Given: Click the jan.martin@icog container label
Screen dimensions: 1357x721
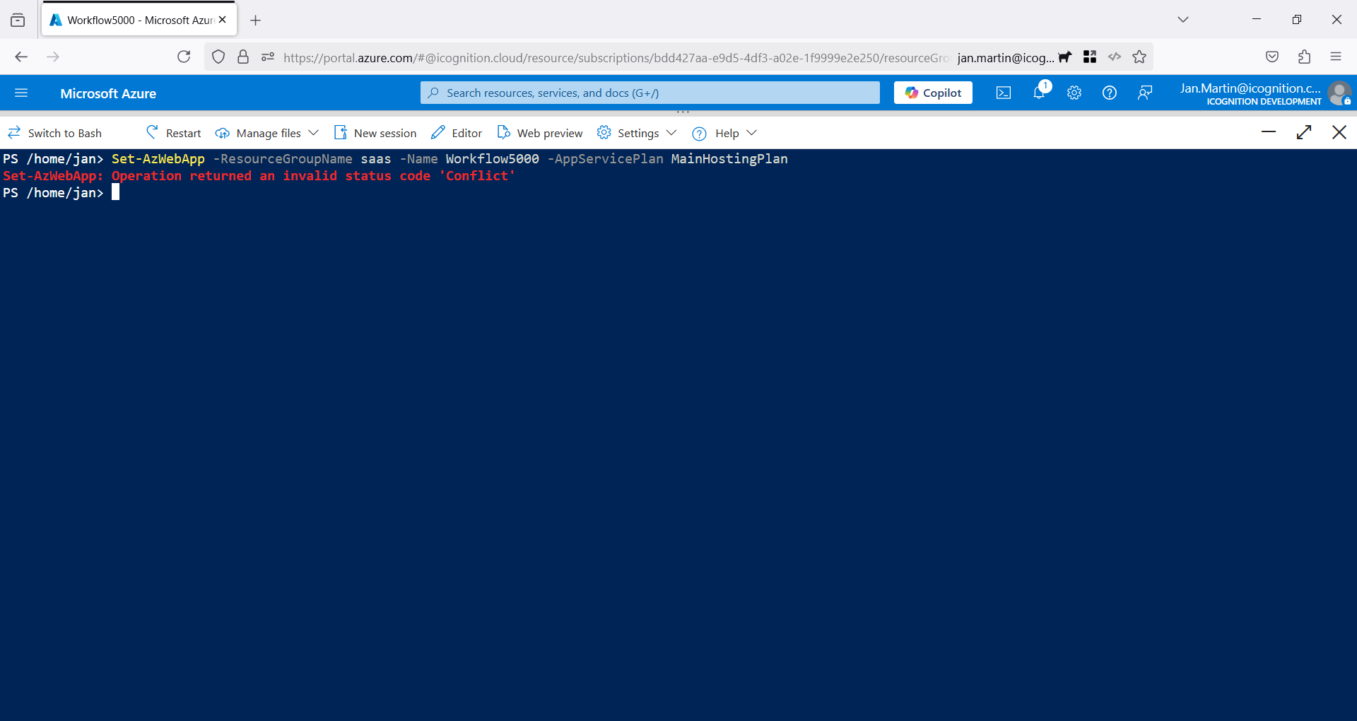Looking at the screenshot, I should click(1005, 58).
